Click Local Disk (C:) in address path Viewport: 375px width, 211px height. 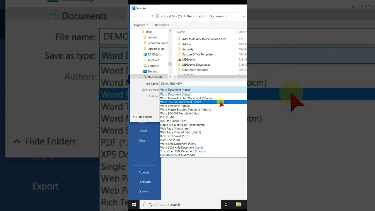[173, 16]
